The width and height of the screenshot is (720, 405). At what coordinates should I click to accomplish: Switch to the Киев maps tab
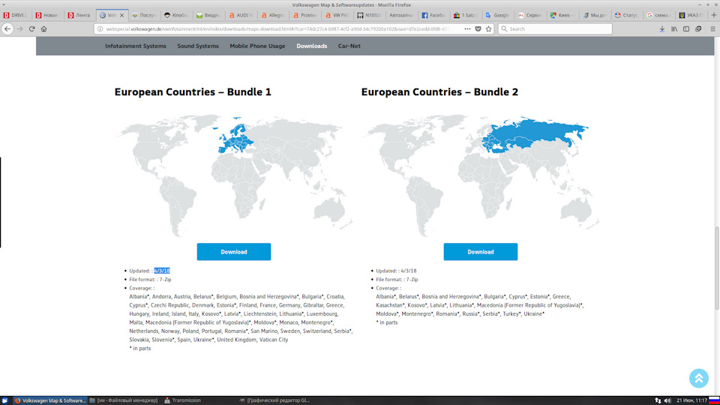click(562, 15)
